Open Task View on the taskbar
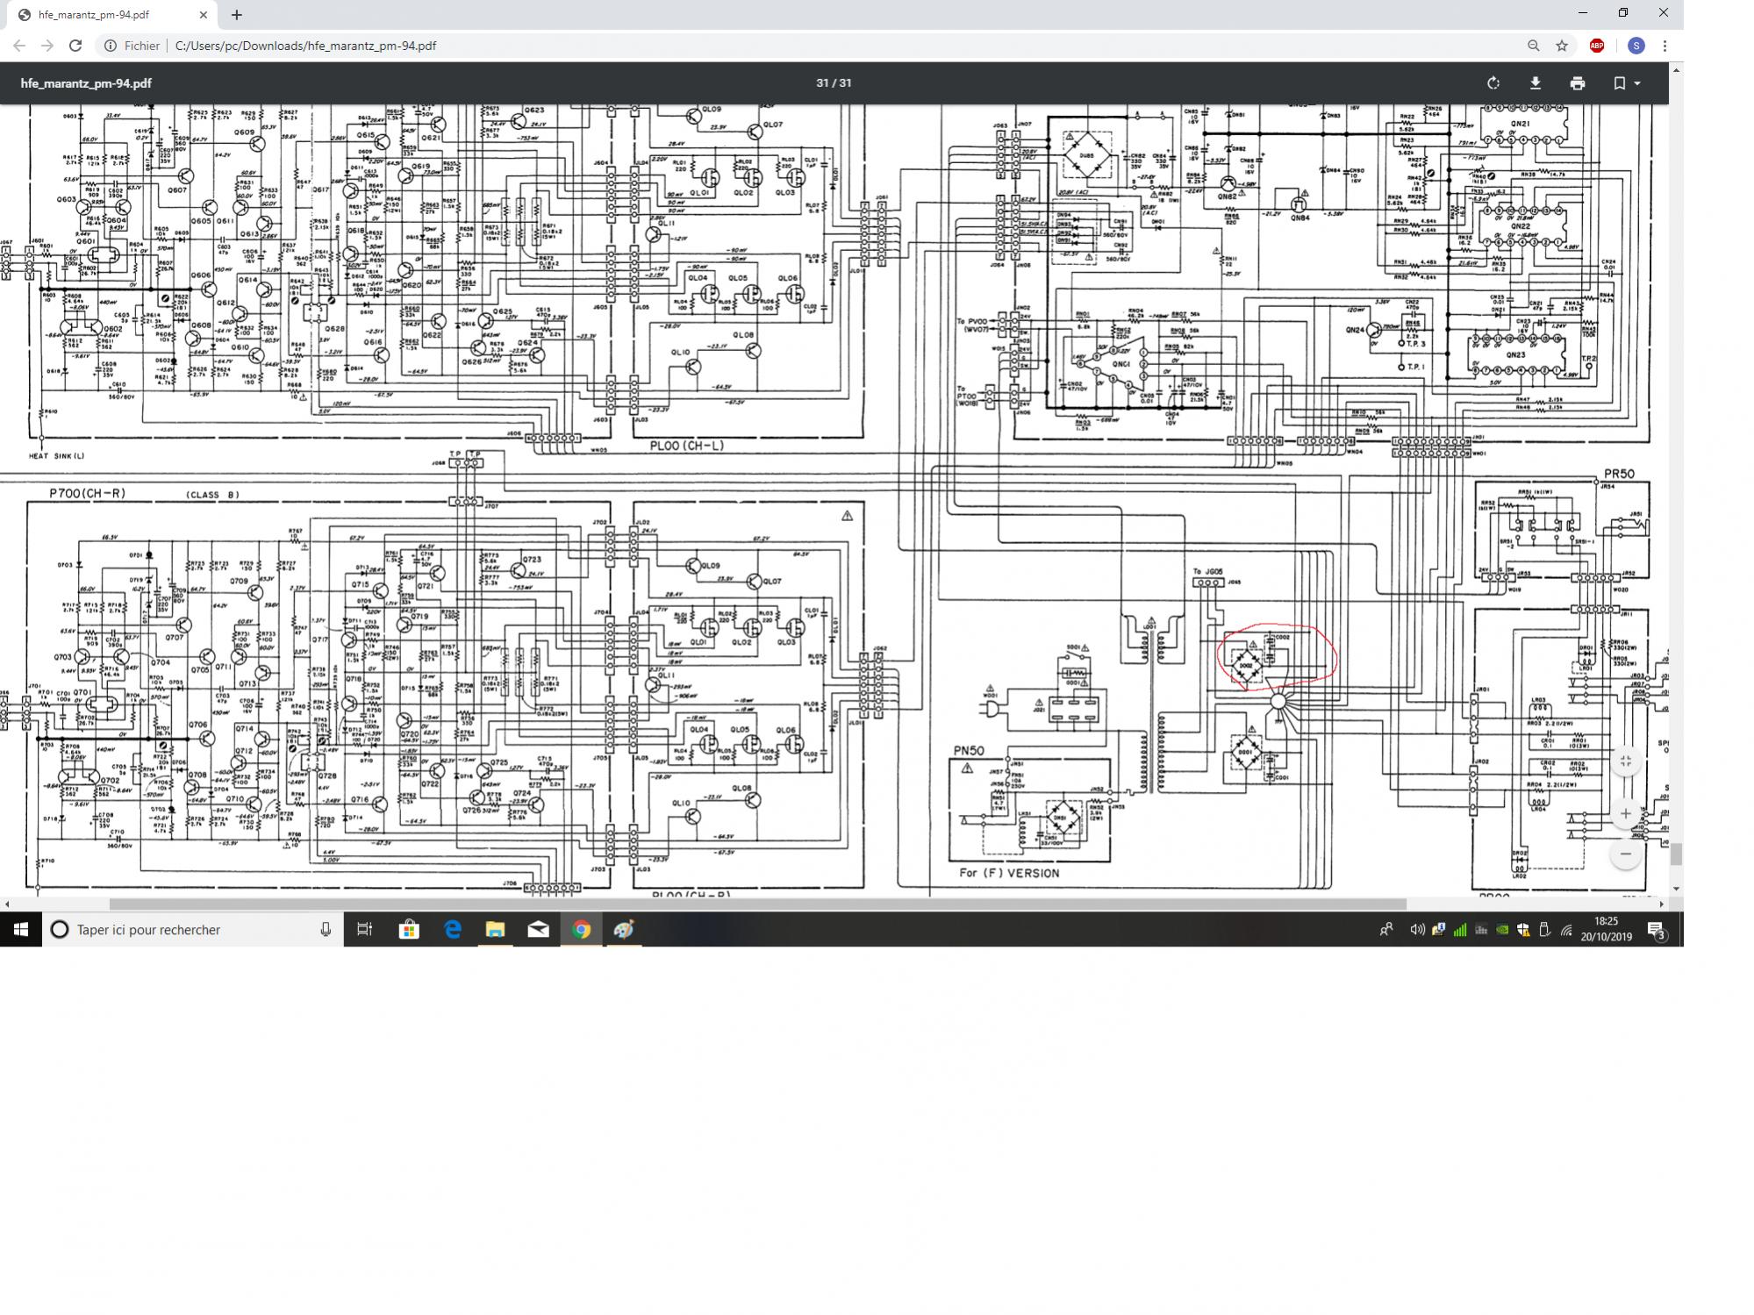The width and height of the screenshot is (1754, 1315). click(x=365, y=930)
